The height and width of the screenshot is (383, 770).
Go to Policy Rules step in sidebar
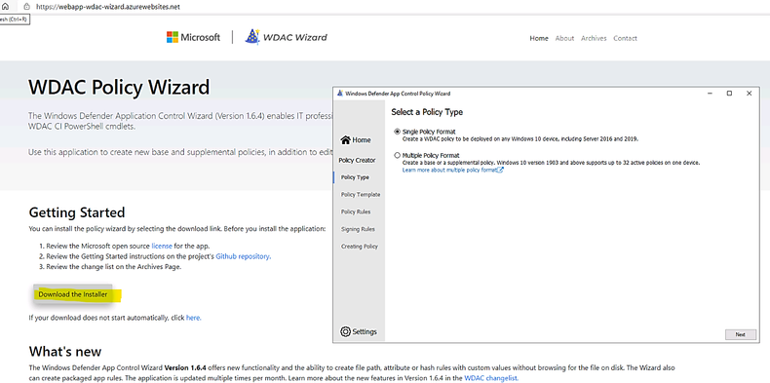click(356, 211)
